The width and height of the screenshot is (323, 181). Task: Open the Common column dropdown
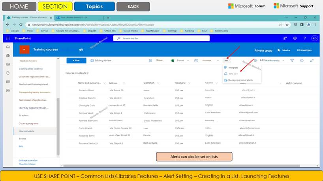158,83
